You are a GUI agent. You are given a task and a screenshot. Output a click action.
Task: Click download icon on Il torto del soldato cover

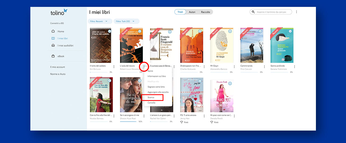click(109, 31)
